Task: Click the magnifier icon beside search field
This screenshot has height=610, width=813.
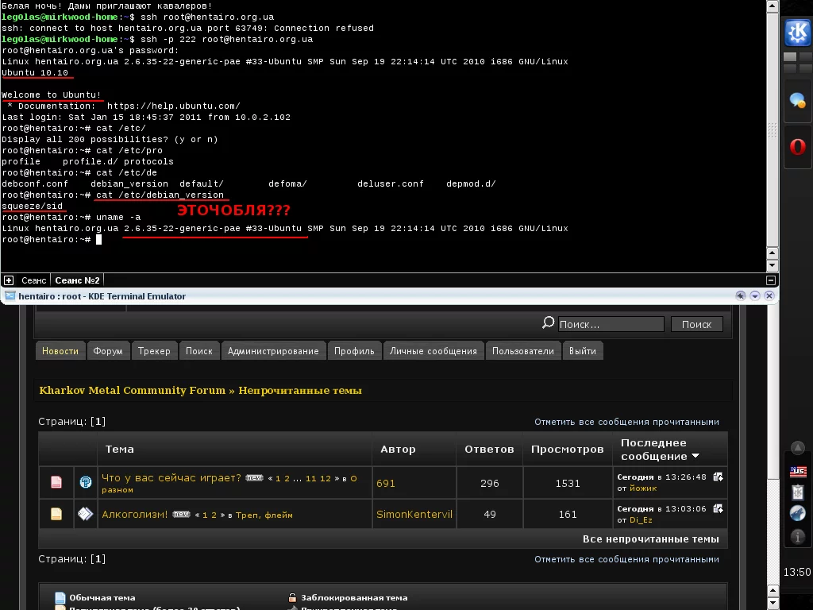Action: click(x=548, y=323)
